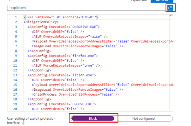Click the firefox.exe AppConfig line
The width and height of the screenshot is (191, 126).
(x=63, y=56)
